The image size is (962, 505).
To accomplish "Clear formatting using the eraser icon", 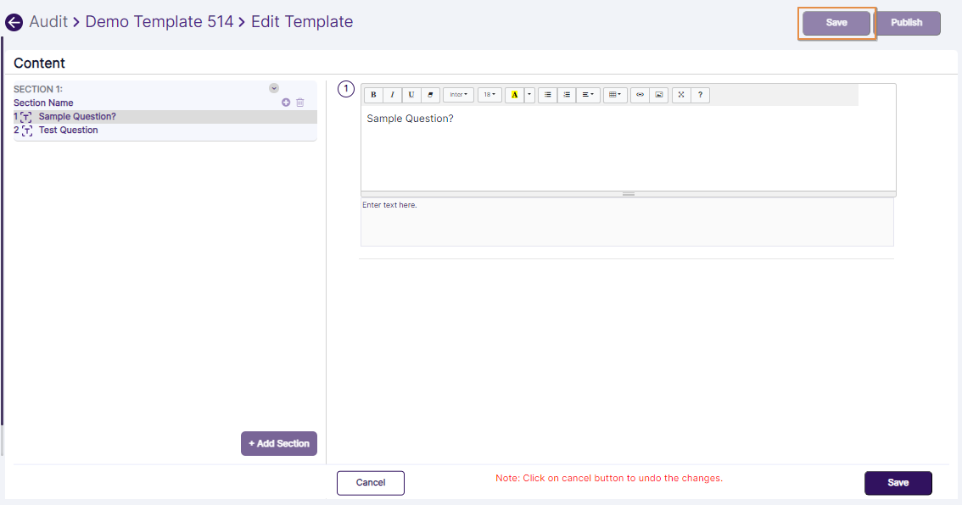I will pos(430,94).
